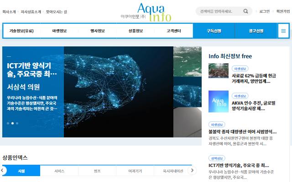The width and height of the screenshot is (292, 182).
Task: Click the blue network fish carousel thumbnail
Action: click(188, 92)
